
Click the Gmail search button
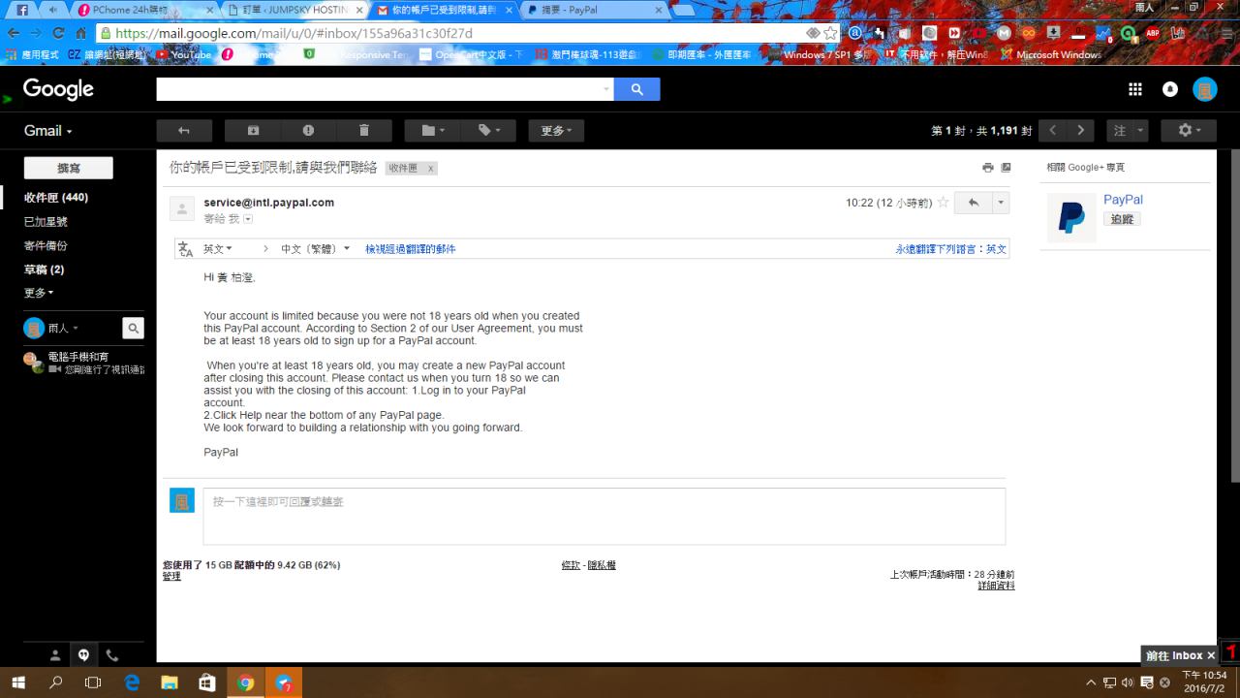636,89
